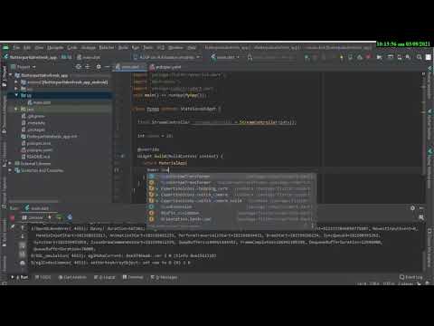Open the Event Log in status bar

(411, 277)
